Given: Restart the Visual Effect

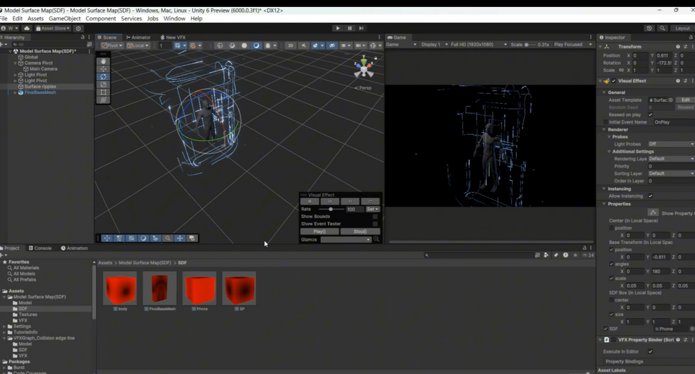Looking at the screenshot, I should point(370,201).
